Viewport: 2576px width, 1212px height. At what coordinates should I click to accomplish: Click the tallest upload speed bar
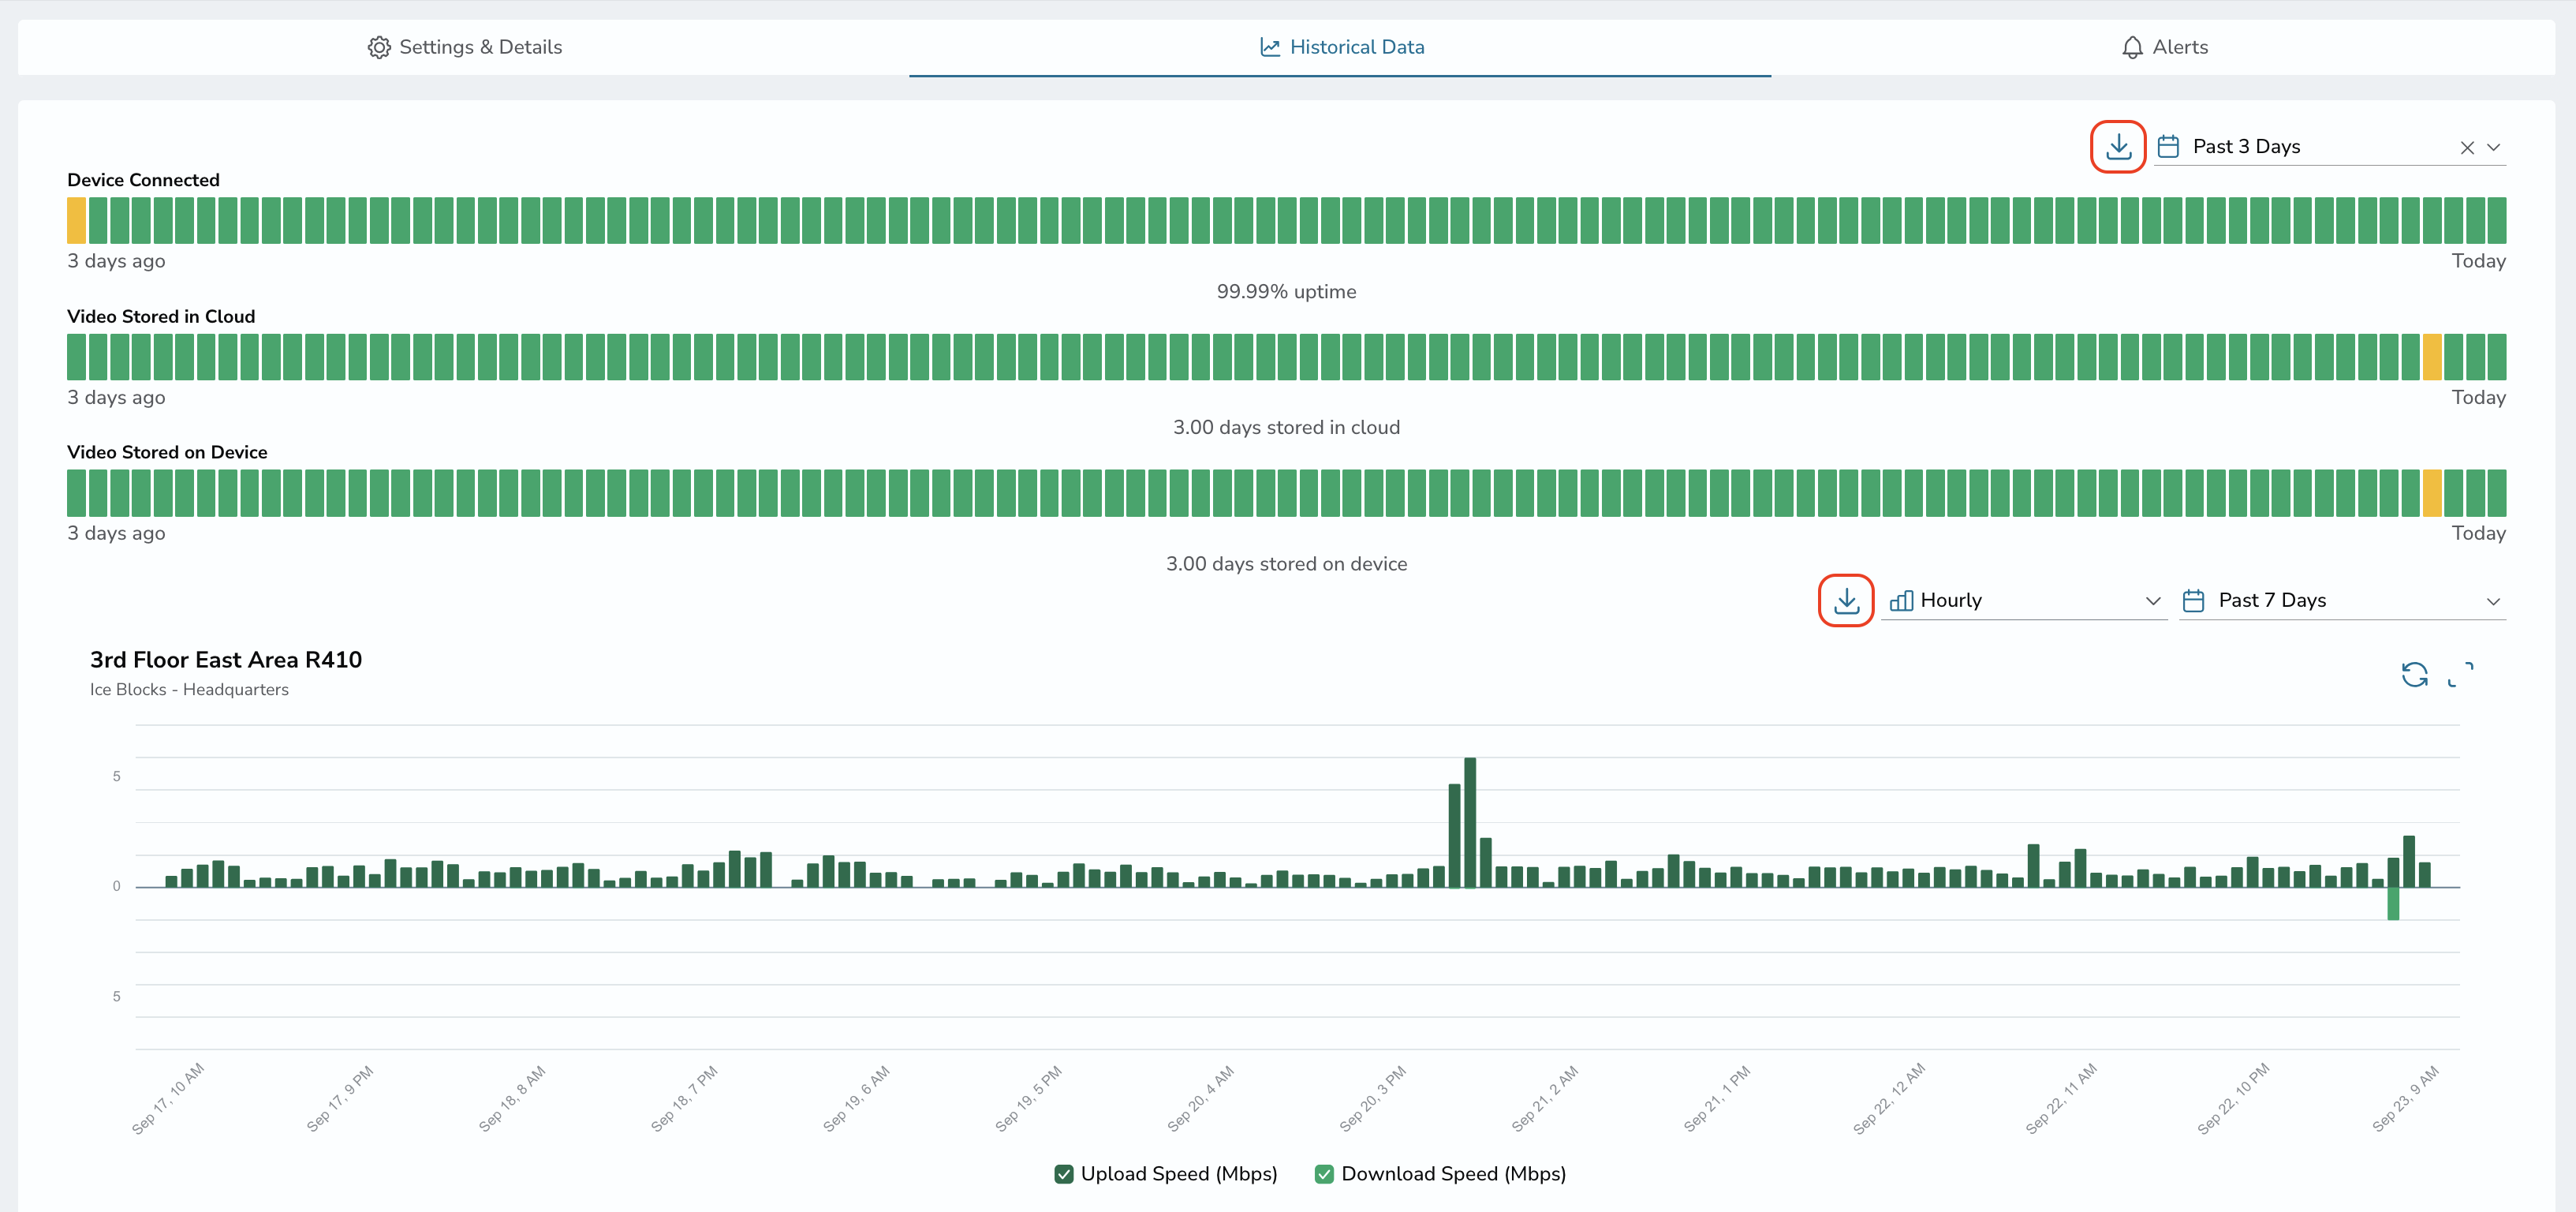1470,823
